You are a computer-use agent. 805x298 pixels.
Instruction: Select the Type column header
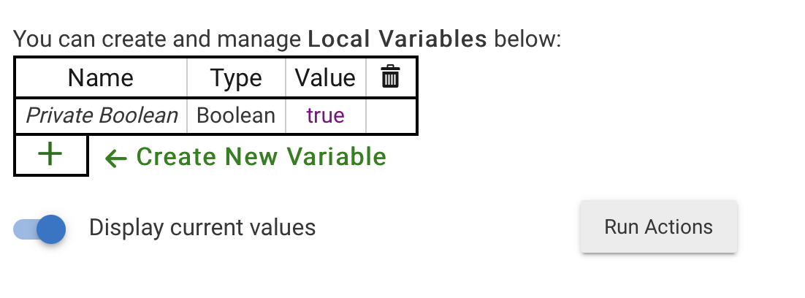236,78
